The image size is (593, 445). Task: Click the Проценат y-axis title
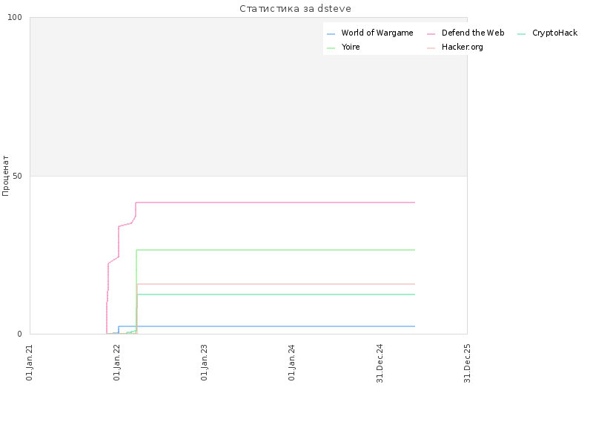[5, 176]
